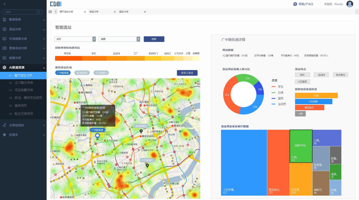Toggle the 长宁路周边 recommended area pill
Screen dimensions: 359x200
[101, 73]
